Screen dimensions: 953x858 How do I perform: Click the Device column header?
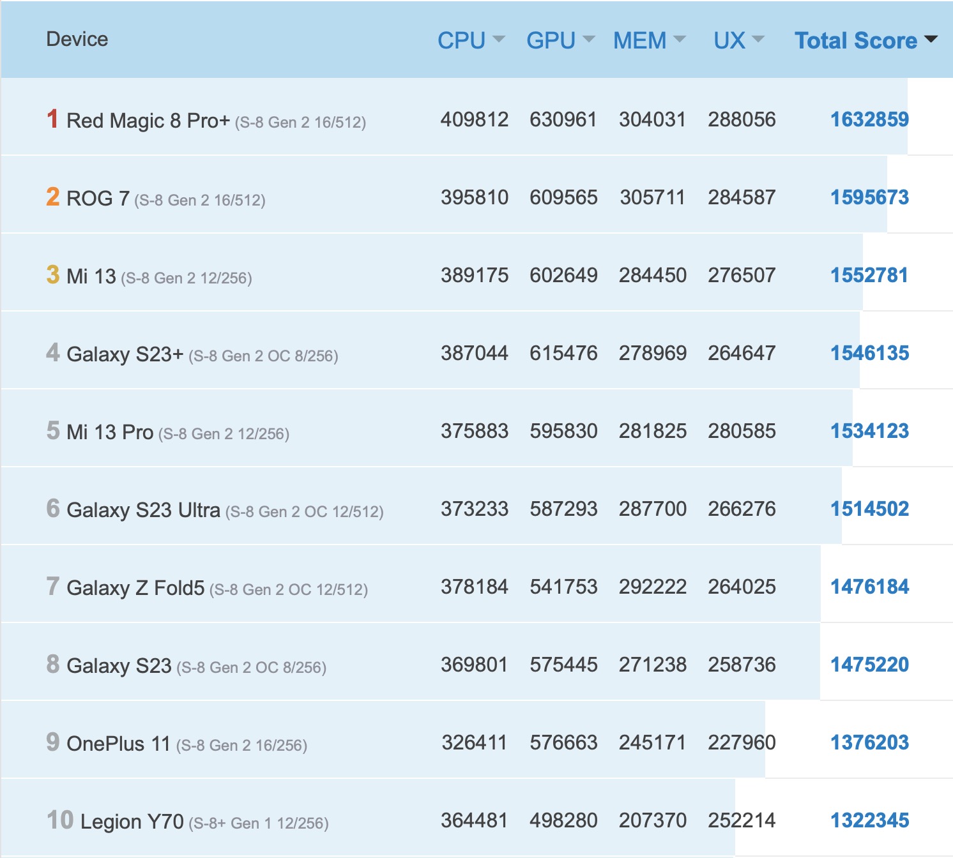coord(77,39)
